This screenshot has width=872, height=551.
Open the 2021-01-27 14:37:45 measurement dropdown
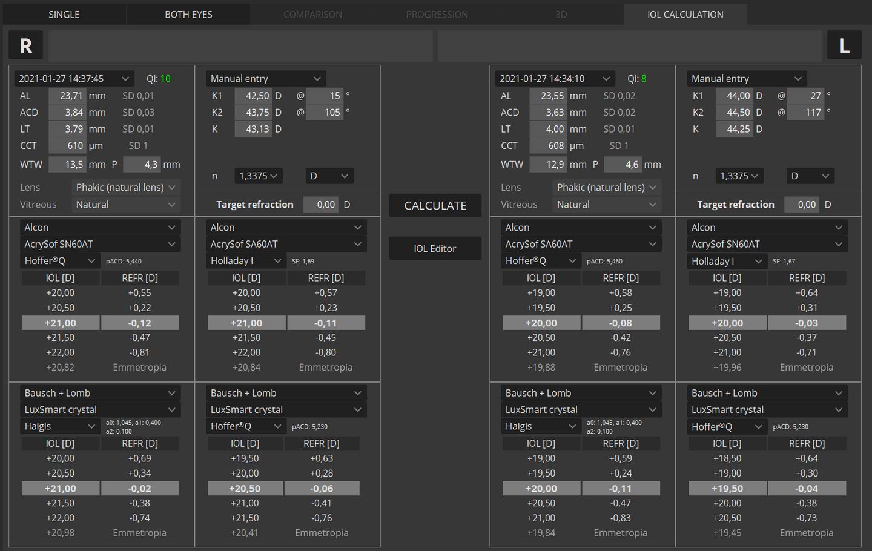[x=73, y=79]
